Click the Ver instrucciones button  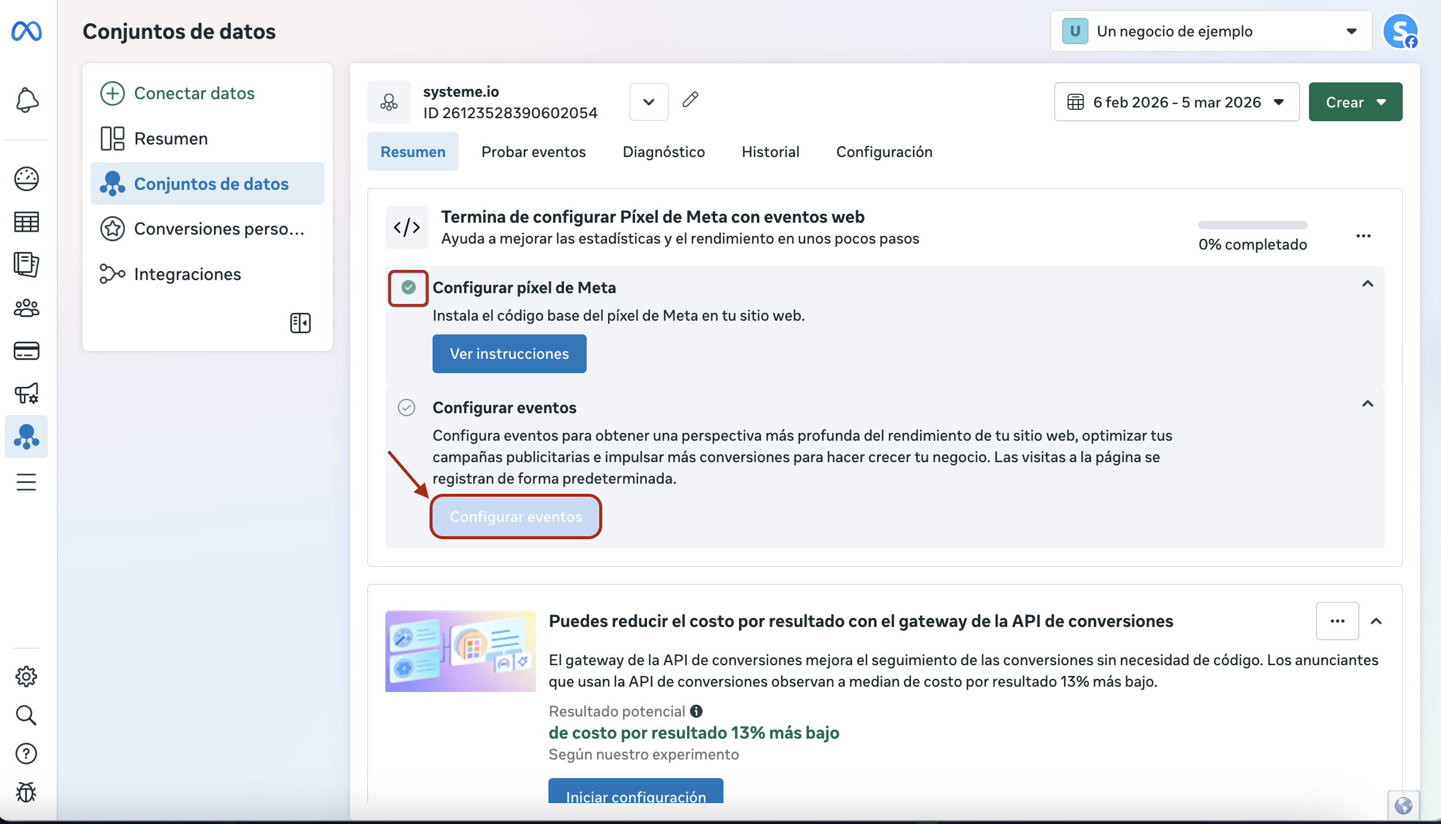tap(509, 354)
